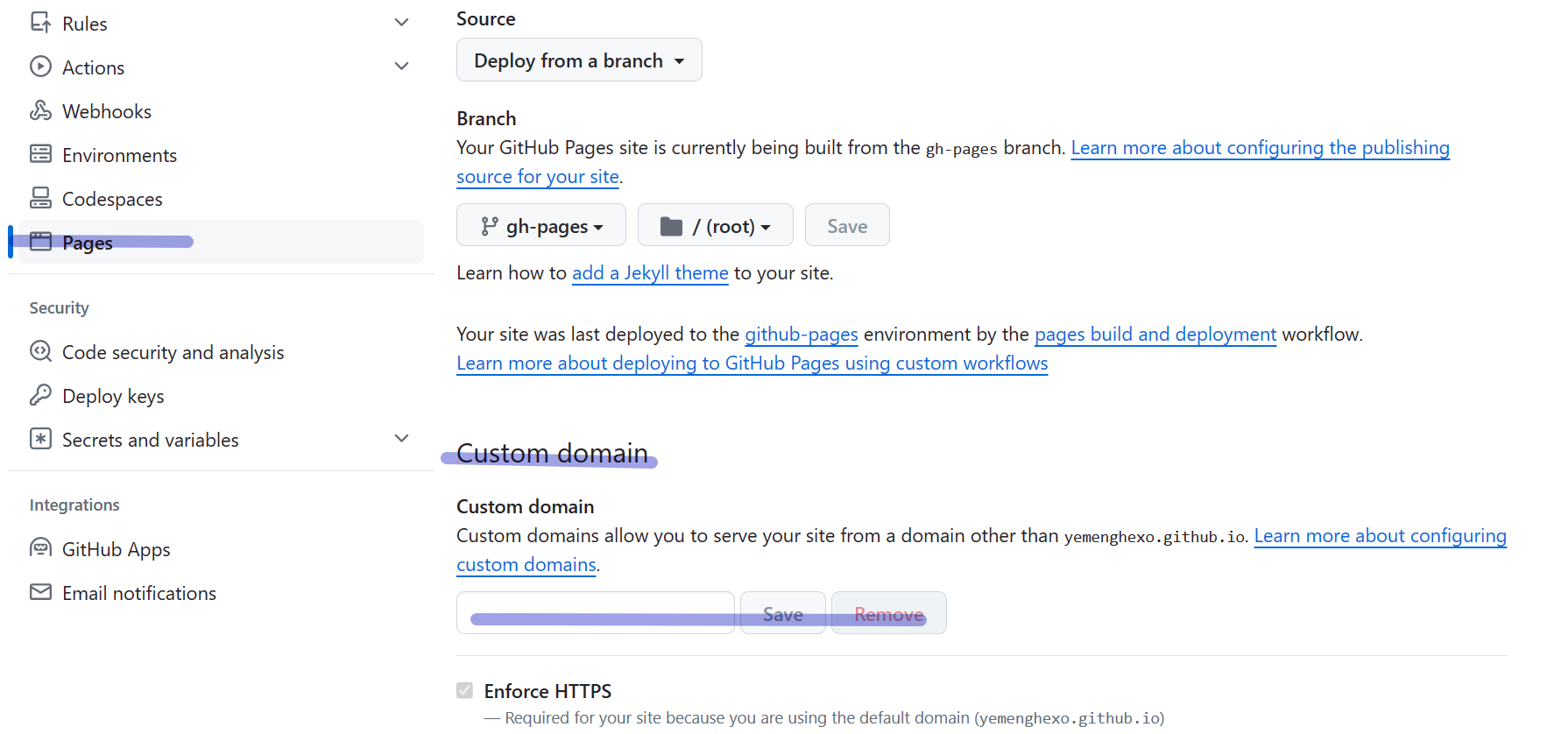Open the Deploy from a branch dropdown
This screenshot has height=734, width=1561.
(579, 60)
